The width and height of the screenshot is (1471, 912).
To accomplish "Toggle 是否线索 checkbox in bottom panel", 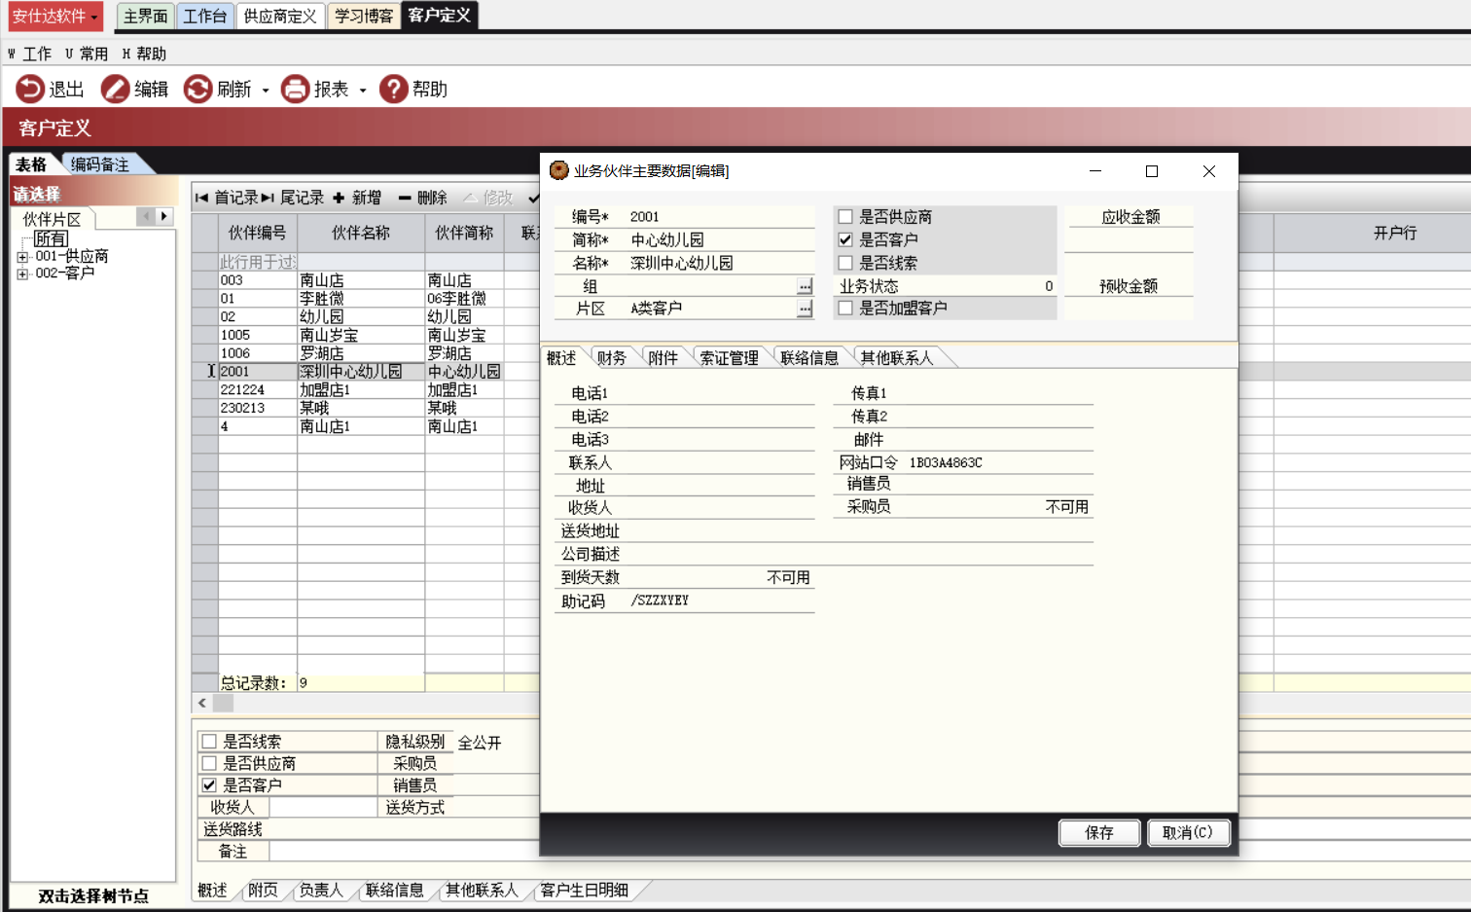I will click(209, 742).
